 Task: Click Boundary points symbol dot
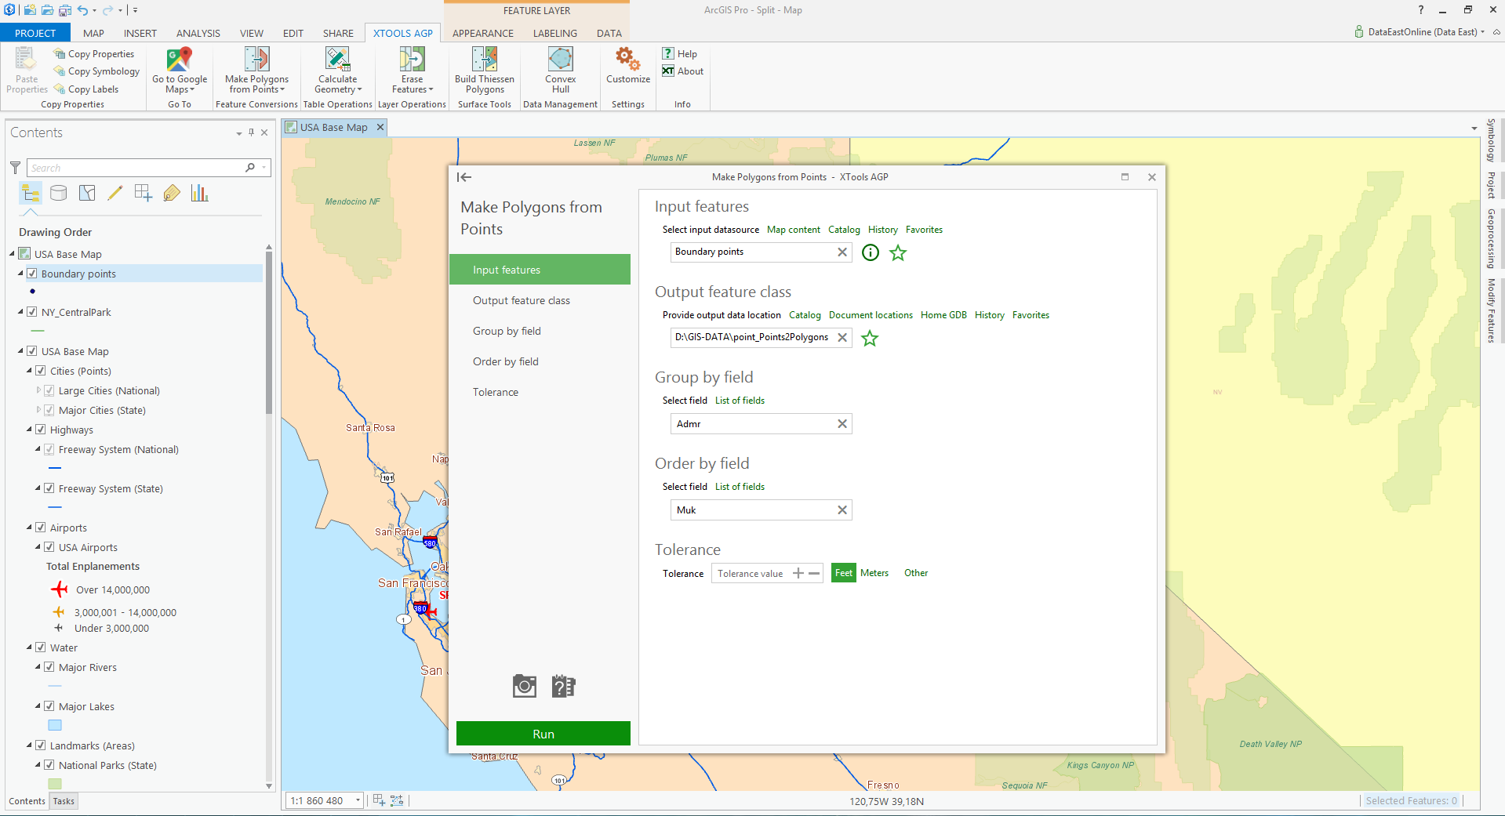tap(32, 292)
